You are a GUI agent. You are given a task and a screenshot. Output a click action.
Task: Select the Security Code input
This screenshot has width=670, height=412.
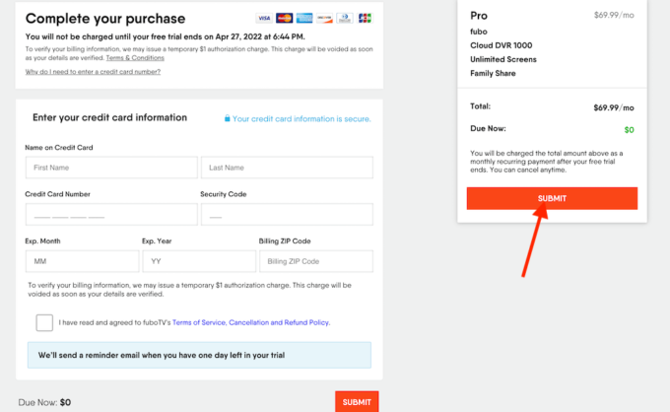click(x=287, y=215)
